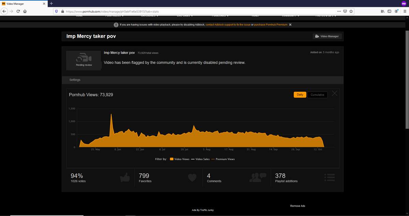Click the '1,500' y-axis label
Viewport: 409px width, 216px height.
click(72, 109)
